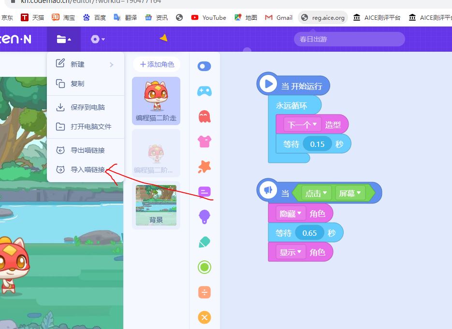
Task: Edit the 0.15 seconds wait value
Action: point(317,144)
